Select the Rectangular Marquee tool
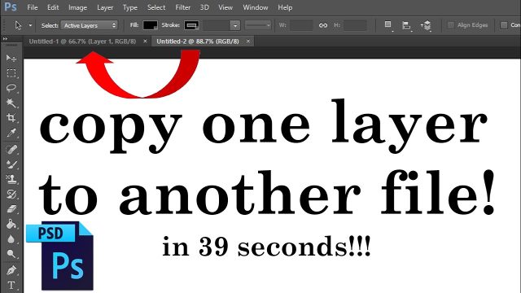The width and height of the screenshot is (521, 293). tap(11, 73)
